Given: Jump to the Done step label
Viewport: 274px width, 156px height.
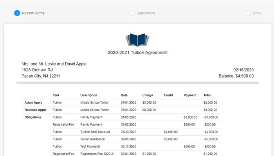Looking at the screenshot, I should (257, 13).
